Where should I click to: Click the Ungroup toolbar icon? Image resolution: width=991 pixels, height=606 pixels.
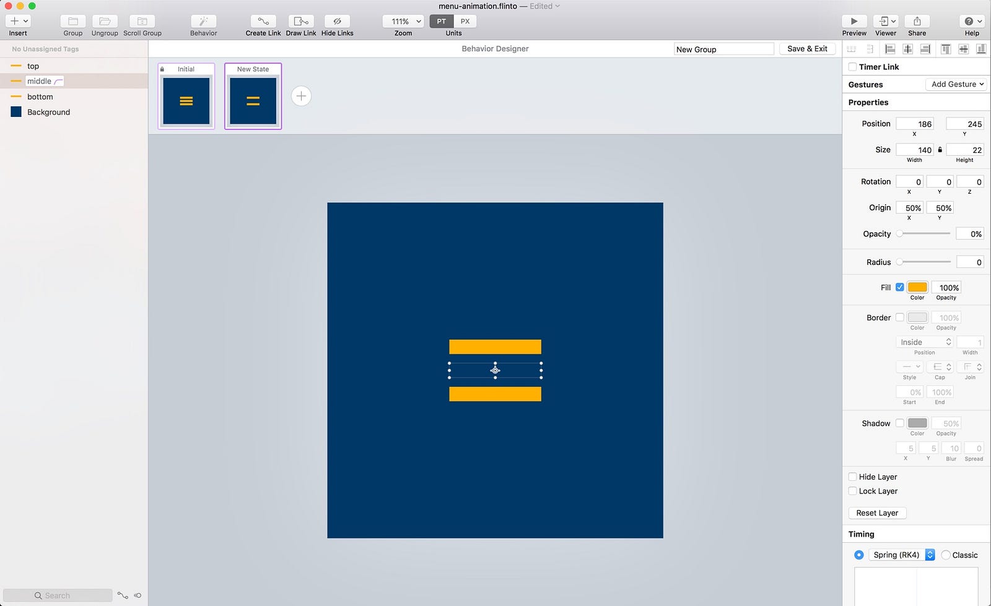tap(105, 22)
